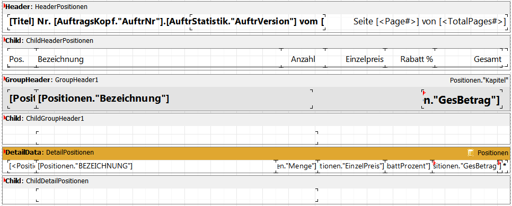Select the ChildHeaderPositionen band title
Viewport: 512px width, 206px height.
click(x=49, y=41)
